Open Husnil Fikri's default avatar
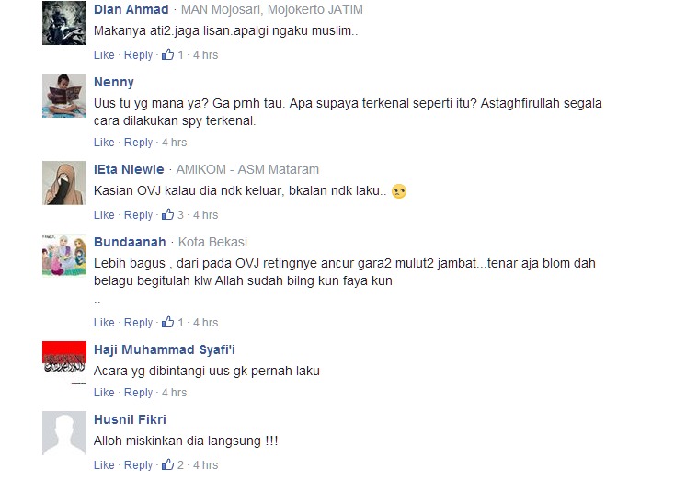 pyautogui.click(x=64, y=433)
